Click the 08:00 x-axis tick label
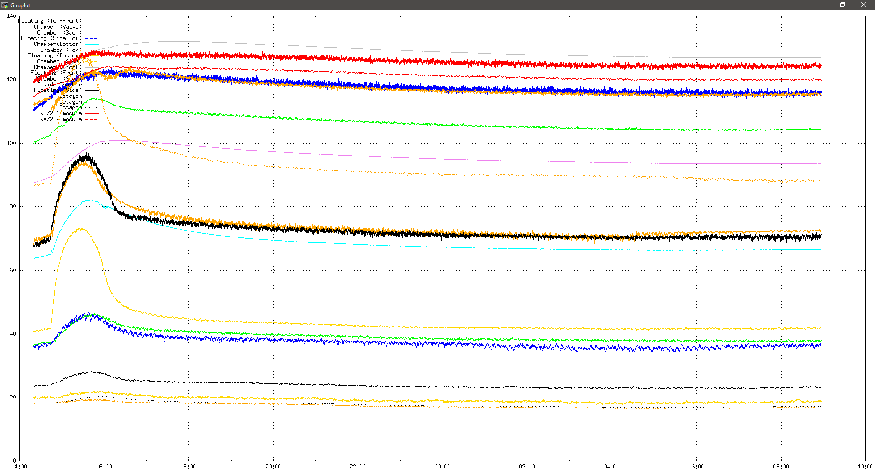The image size is (875, 473). [781, 467]
